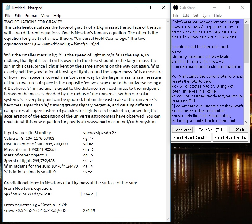
Task: Open Notepad Format menu
Action: coord(31,16)
